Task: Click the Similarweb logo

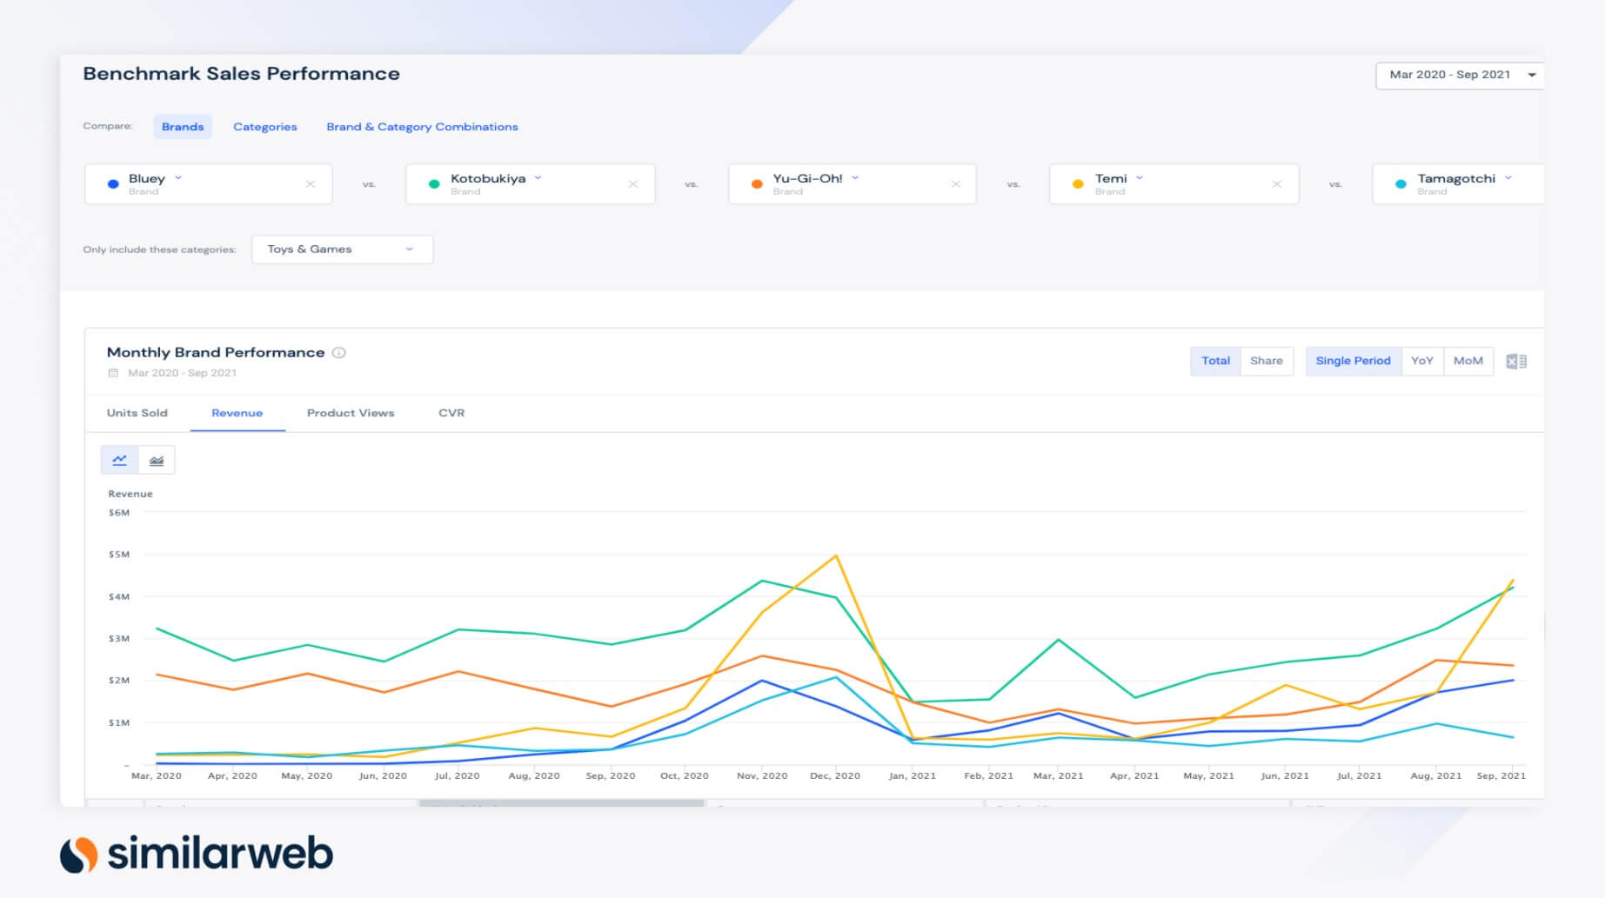Action: (197, 855)
